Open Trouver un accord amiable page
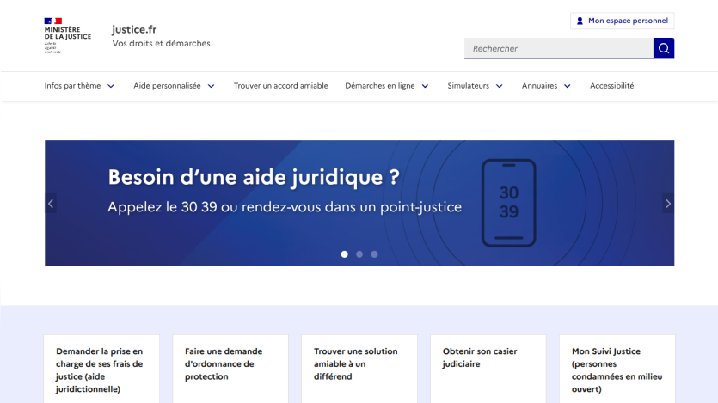 point(280,86)
